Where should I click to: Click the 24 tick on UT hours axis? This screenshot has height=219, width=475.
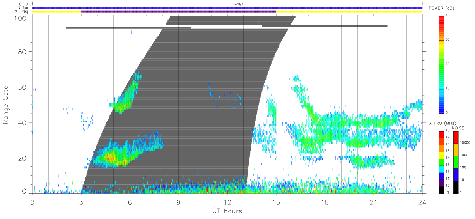(x=422, y=202)
